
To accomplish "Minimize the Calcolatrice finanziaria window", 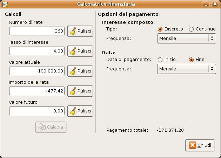I will 206,4.
